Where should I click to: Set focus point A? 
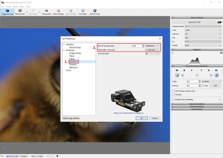[177, 75]
